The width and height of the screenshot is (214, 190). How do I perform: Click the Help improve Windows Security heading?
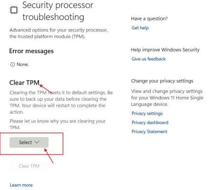coord(165,50)
